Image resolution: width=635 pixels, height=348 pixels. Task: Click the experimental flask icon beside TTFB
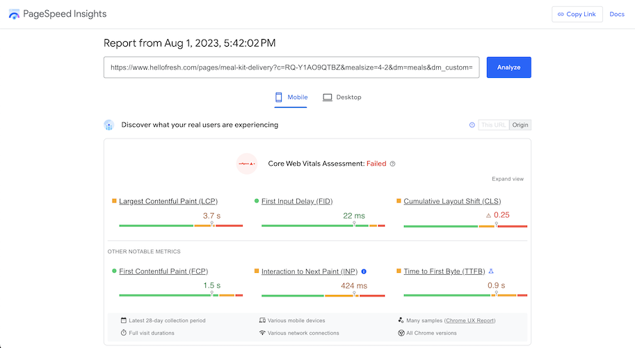[491, 271]
